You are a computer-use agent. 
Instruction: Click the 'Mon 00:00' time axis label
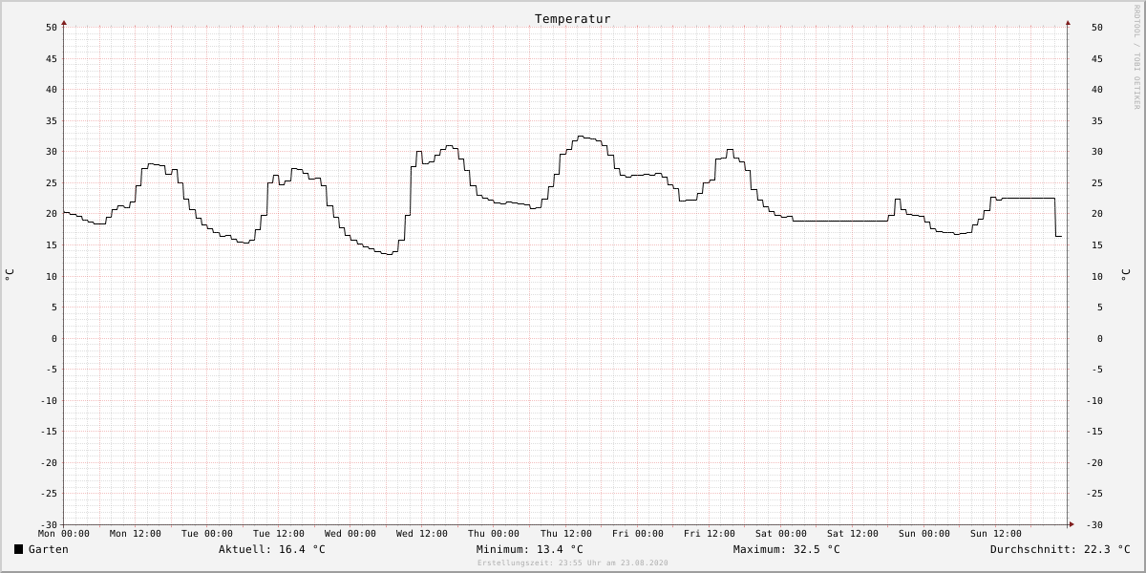pos(64,534)
